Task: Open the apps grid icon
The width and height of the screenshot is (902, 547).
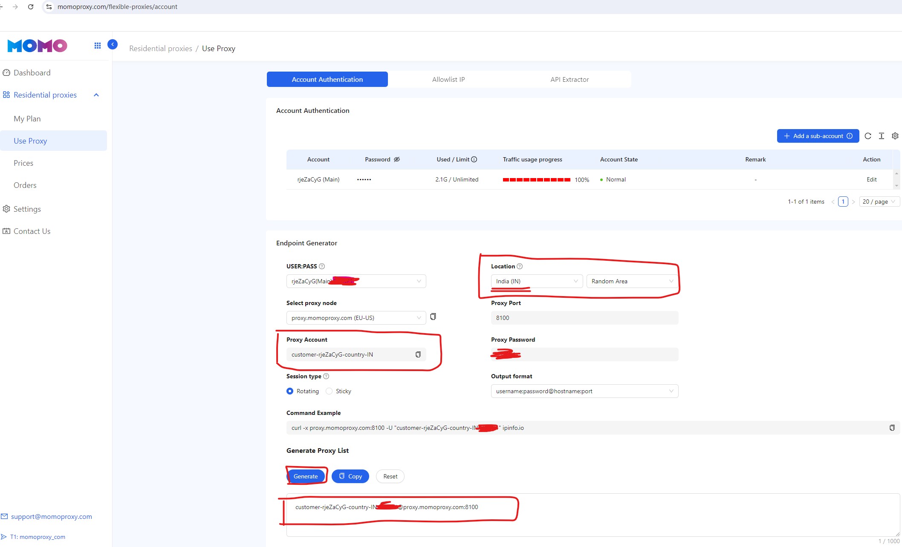Action: click(98, 46)
